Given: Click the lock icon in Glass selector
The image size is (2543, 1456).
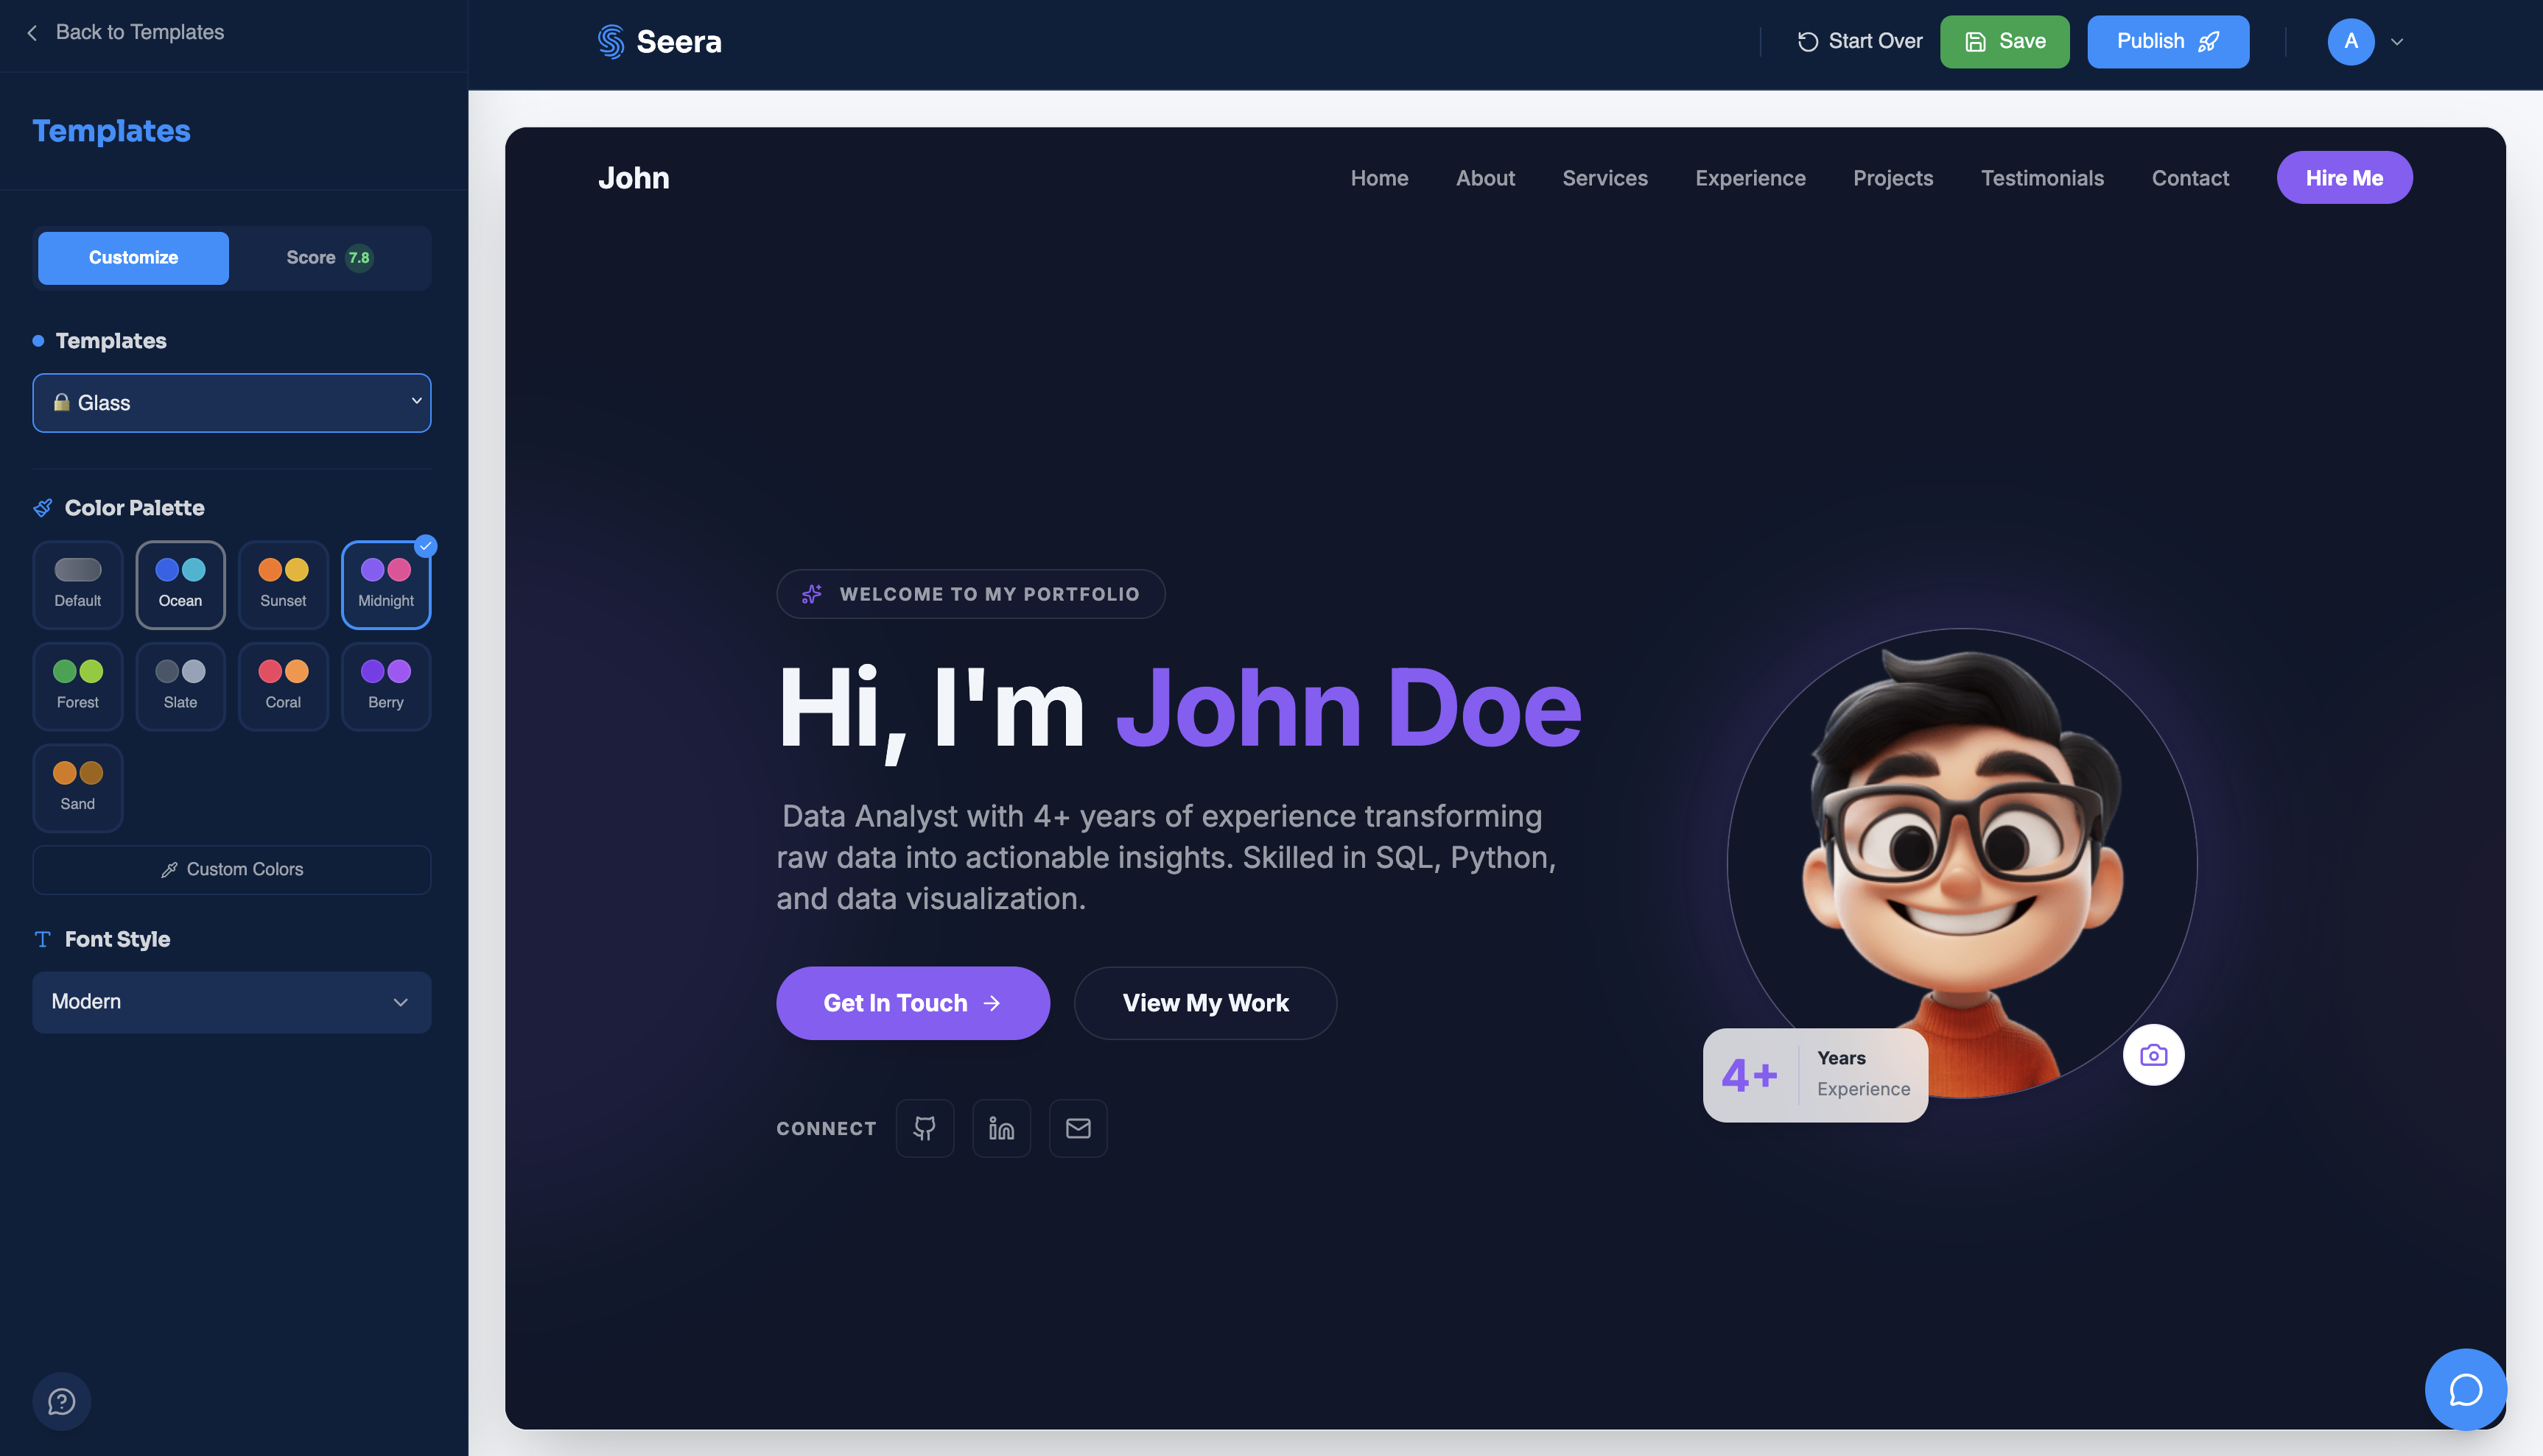Looking at the screenshot, I should [x=61, y=402].
